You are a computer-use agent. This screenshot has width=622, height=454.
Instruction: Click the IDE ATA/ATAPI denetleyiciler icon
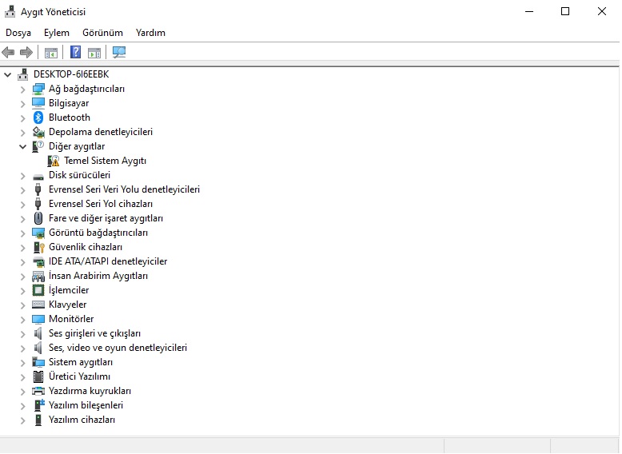click(x=38, y=261)
